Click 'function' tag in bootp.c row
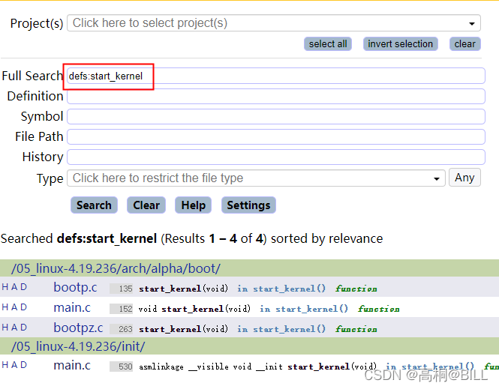The image size is (499, 389). tap(356, 289)
